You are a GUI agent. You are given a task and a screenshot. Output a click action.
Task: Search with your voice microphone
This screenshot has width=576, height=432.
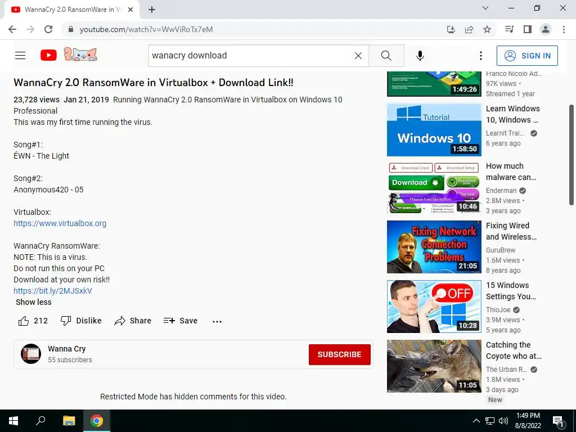pyautogui.click(x=420, y=56)
